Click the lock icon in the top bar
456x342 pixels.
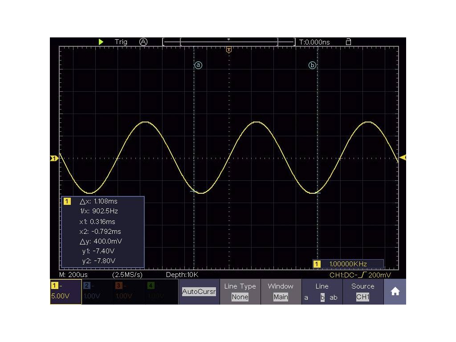348,42
